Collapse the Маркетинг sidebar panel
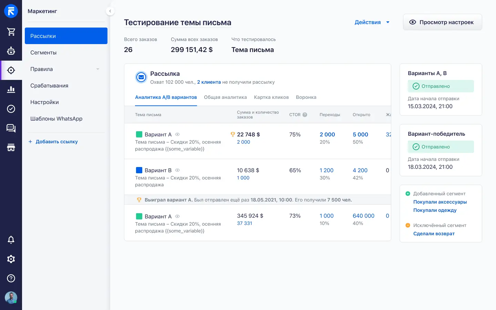This screenshot has width=496, height=310. (x=110, y=11)
